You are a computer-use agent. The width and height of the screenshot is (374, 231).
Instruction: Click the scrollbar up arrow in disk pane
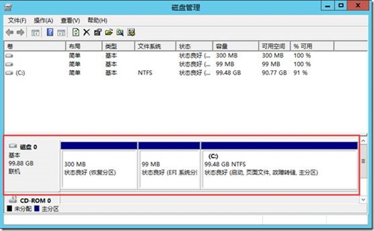(x=364, y=141)
